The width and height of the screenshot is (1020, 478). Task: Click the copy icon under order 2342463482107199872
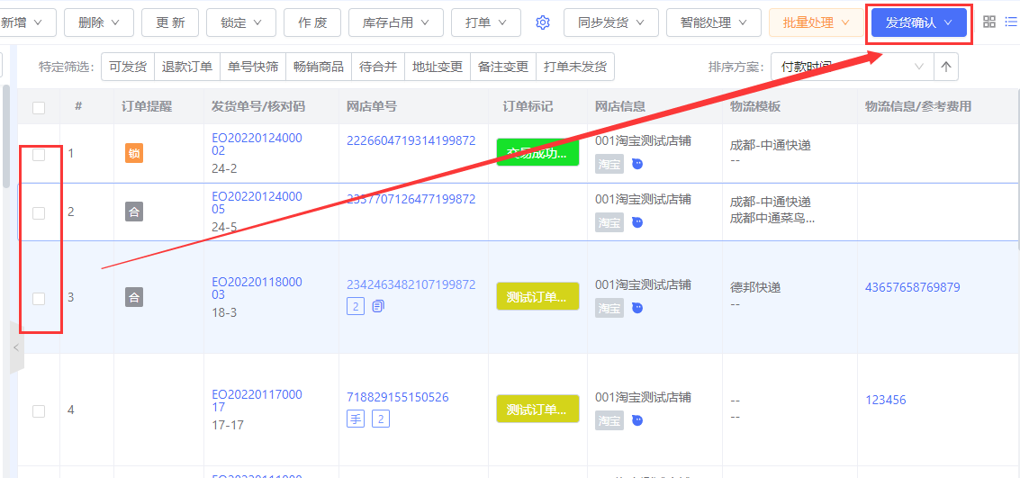378,306
